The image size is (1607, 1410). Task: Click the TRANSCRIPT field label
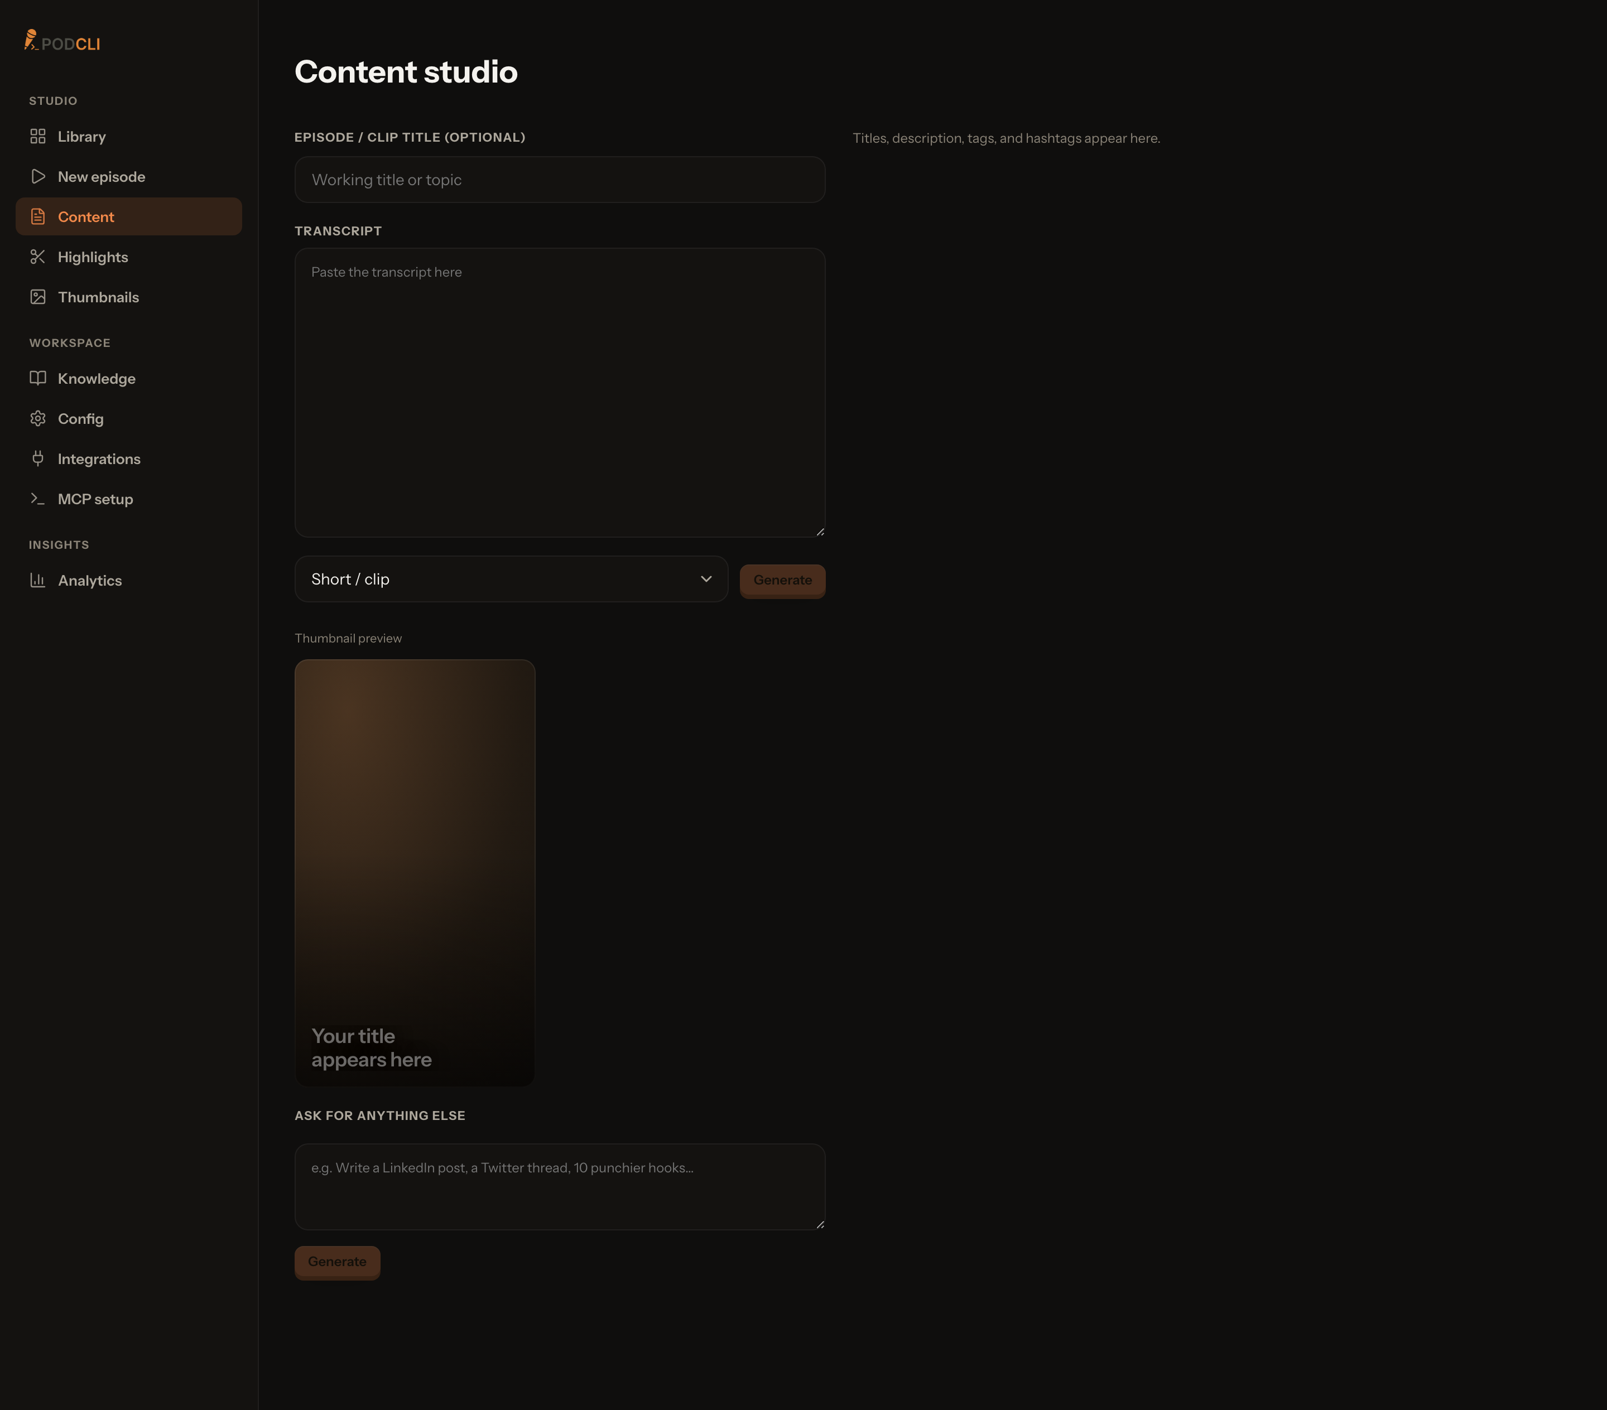(338, 231)
